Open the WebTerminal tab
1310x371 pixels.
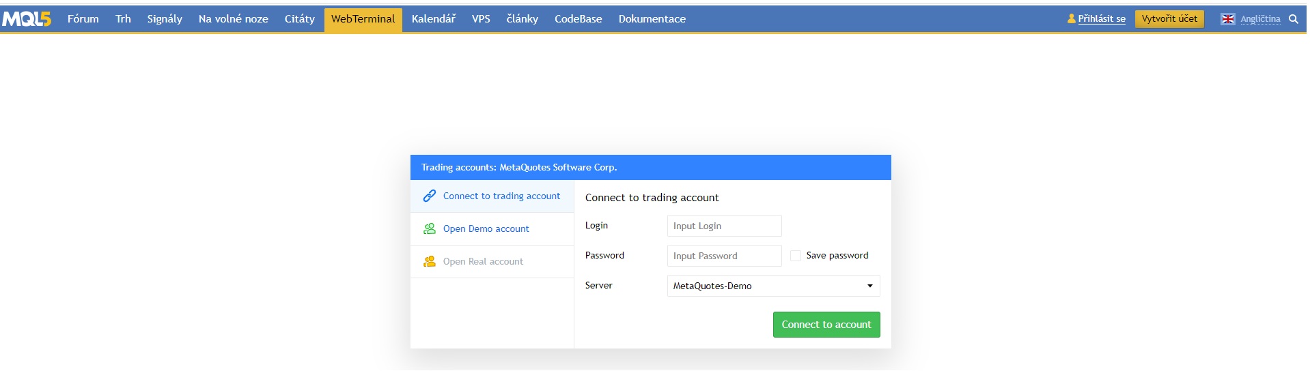point(363,19)
